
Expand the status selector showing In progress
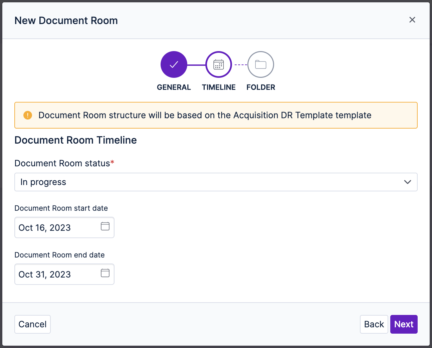(216, 182)
